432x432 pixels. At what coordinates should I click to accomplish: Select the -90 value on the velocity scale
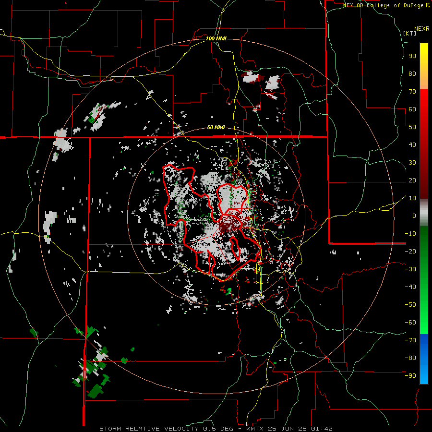[410, 376]
